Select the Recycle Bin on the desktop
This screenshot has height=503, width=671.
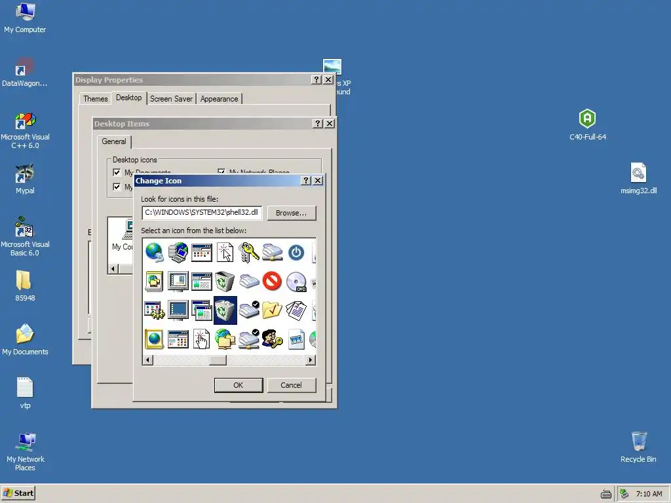[638, 447]
